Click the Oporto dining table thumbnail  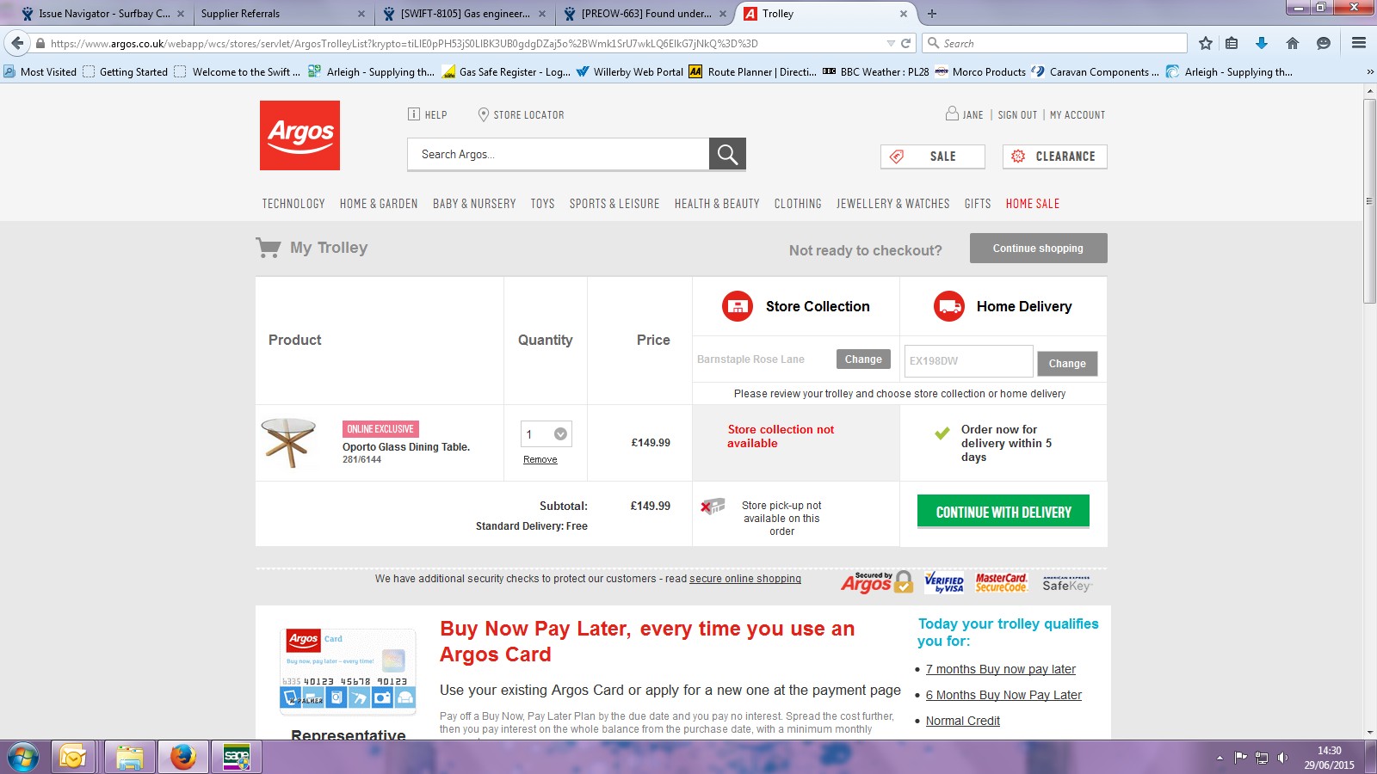289,443
